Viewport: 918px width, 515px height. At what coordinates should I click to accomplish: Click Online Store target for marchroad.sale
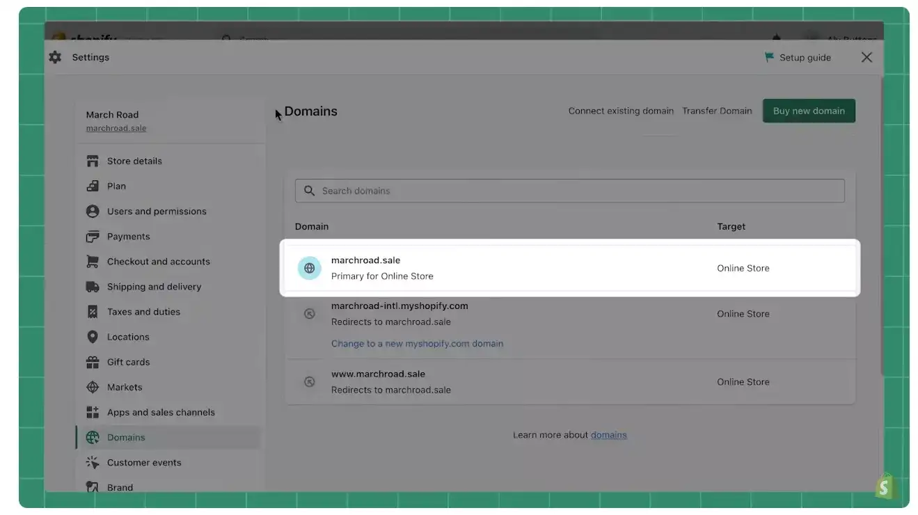point(743,268)
